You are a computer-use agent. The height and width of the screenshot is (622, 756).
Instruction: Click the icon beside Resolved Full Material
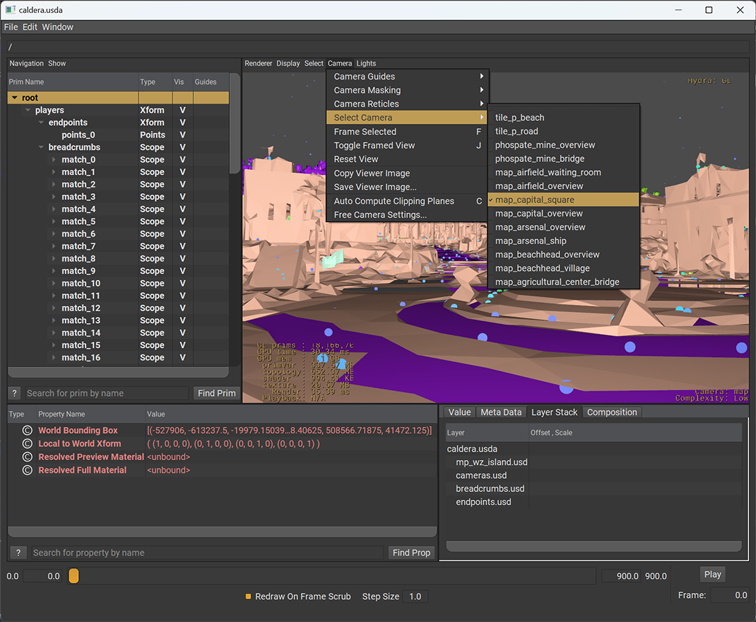[28, 470]
